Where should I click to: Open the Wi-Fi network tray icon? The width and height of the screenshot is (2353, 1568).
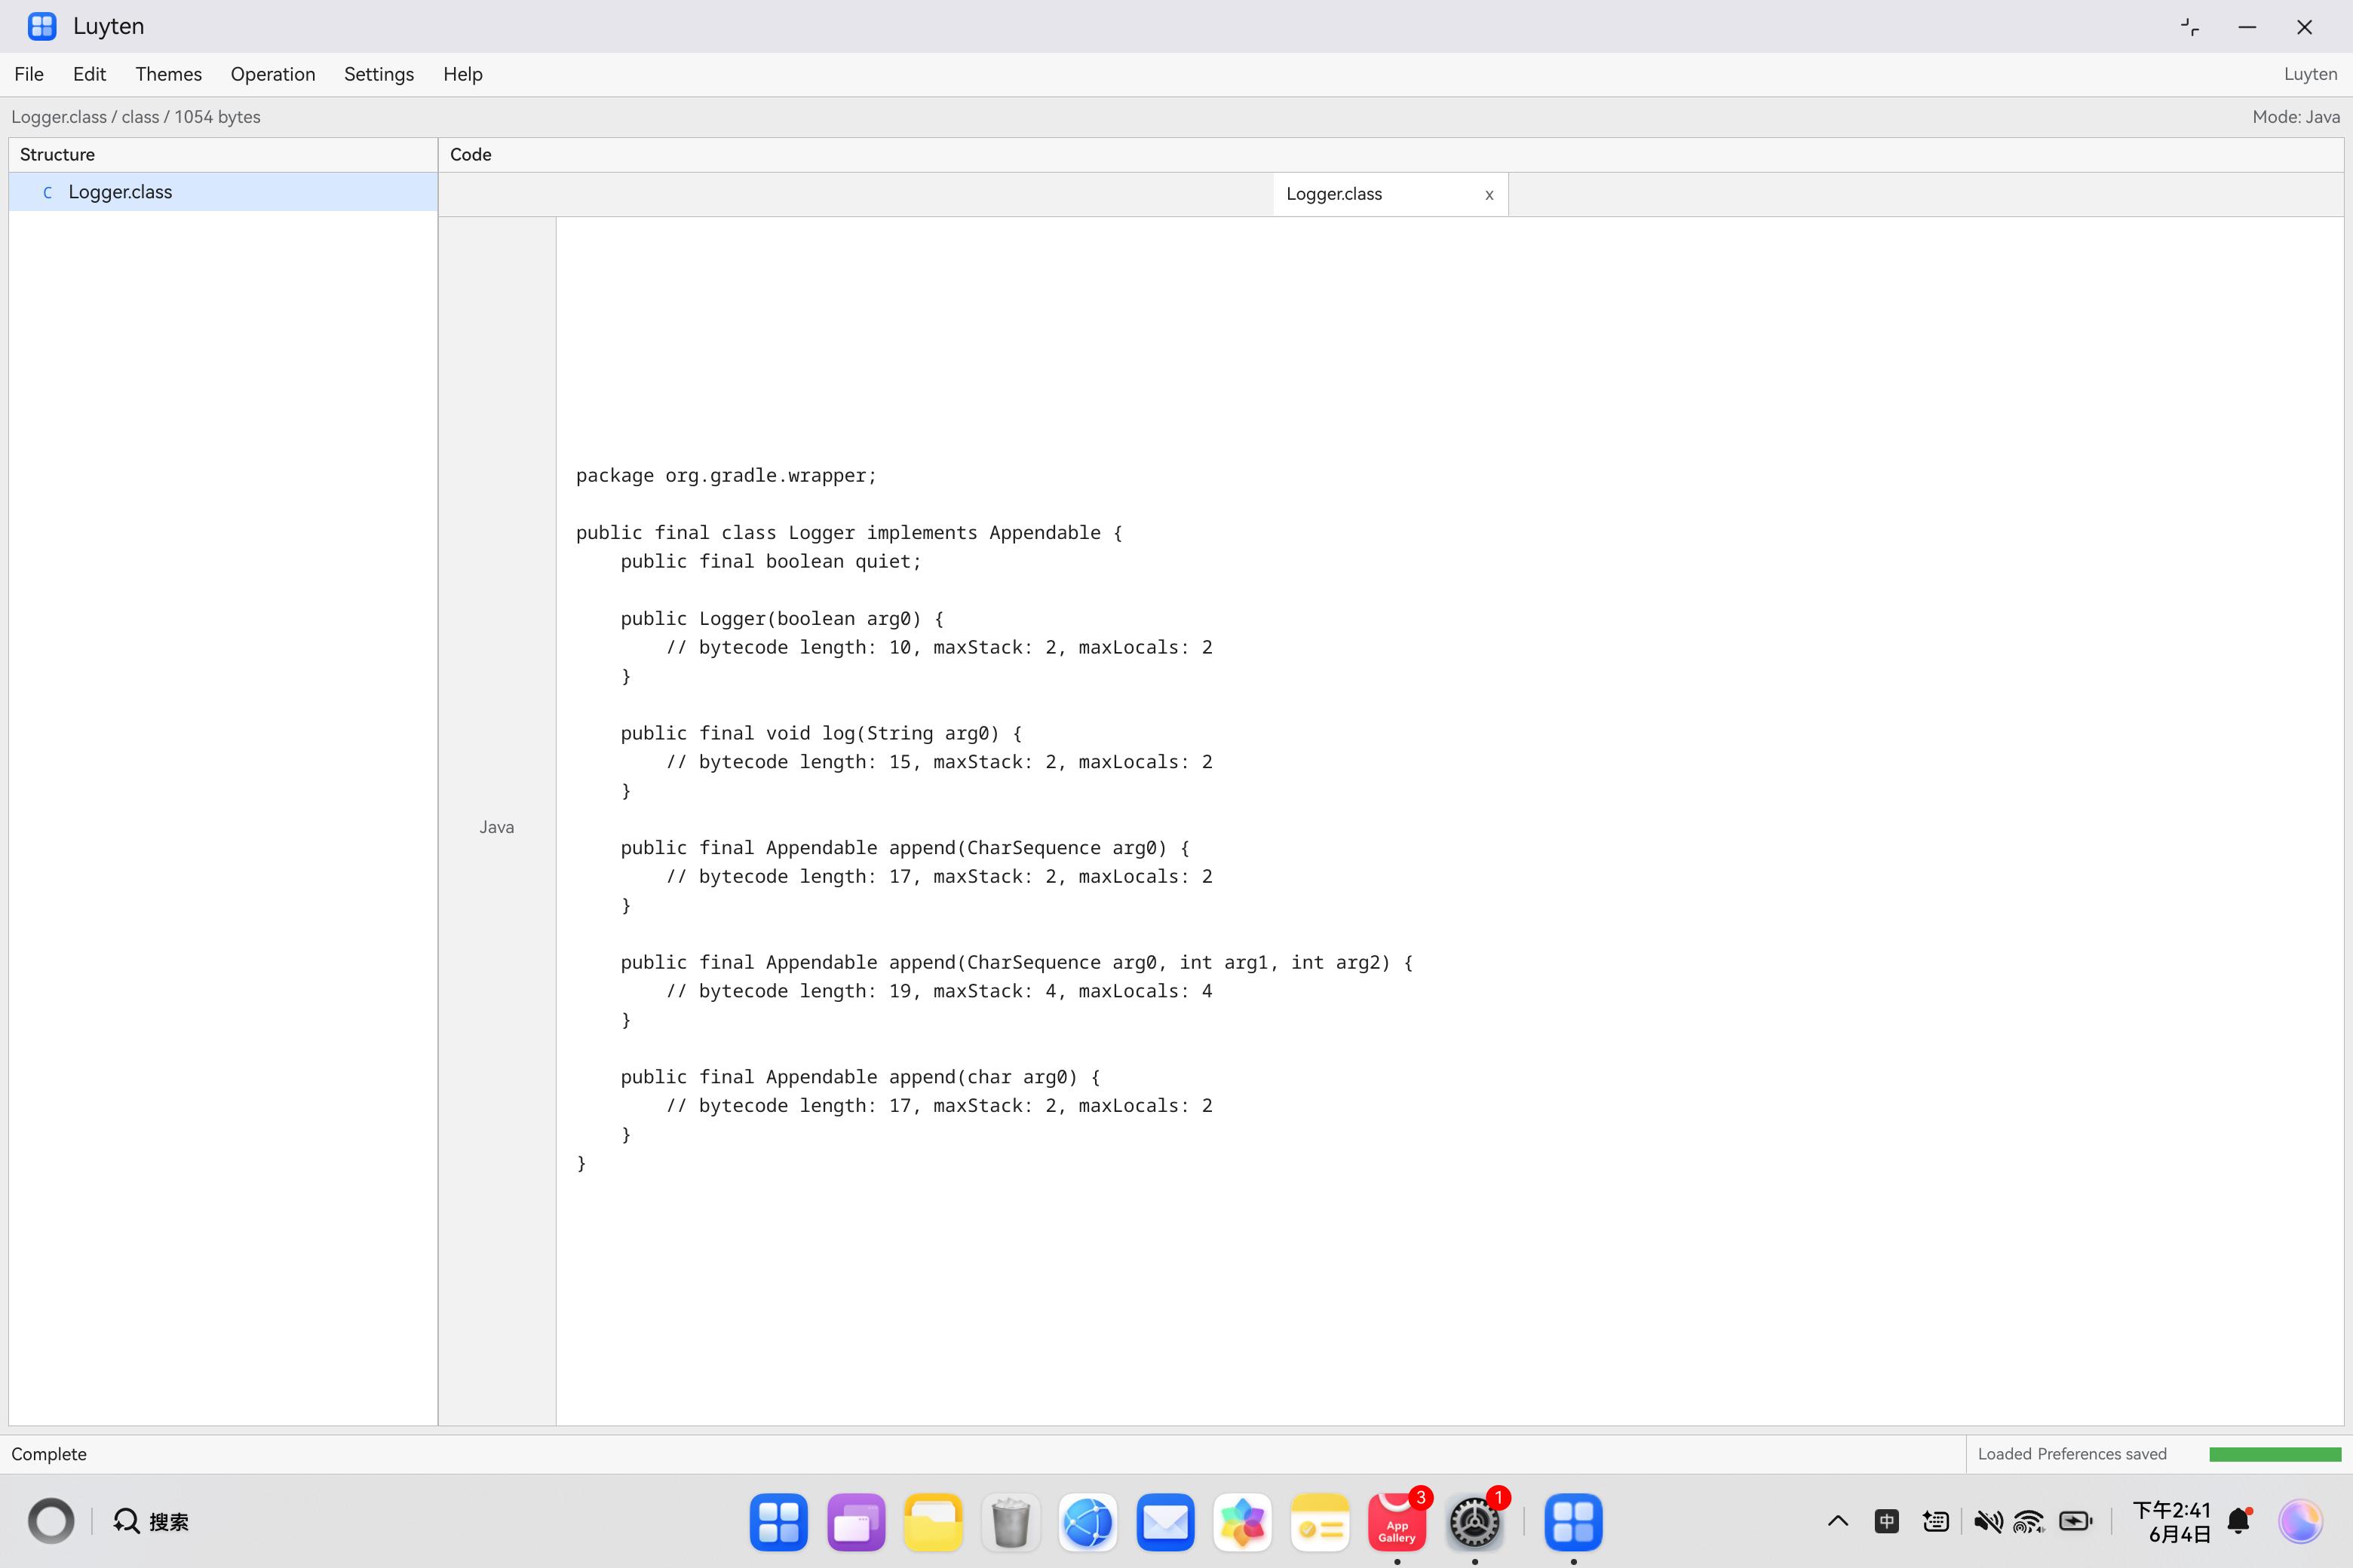[2029, 1521]
